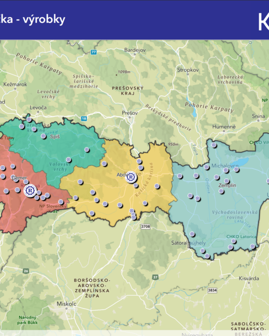
Task: Click the Národný park Bükk label
Action: tap(27, 320)
